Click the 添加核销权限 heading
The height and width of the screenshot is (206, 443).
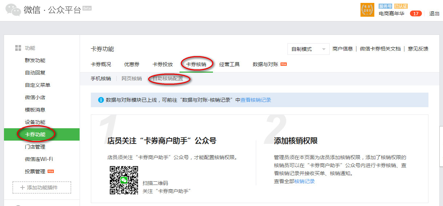pos(296,141)
